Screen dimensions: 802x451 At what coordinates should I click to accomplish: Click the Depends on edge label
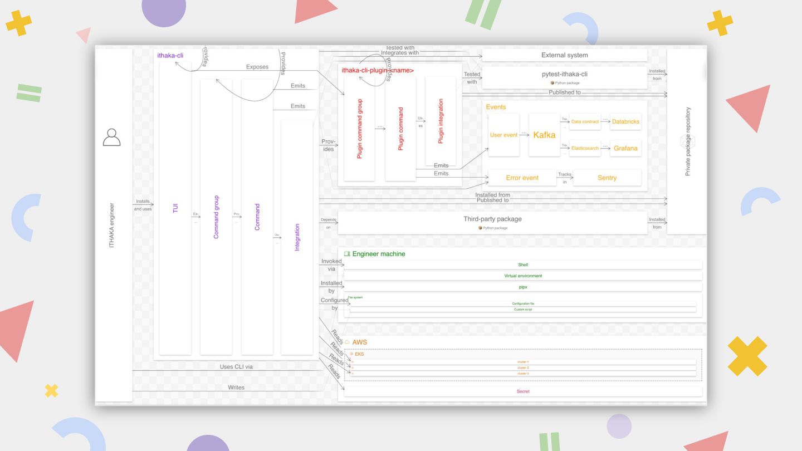(329, 223)
